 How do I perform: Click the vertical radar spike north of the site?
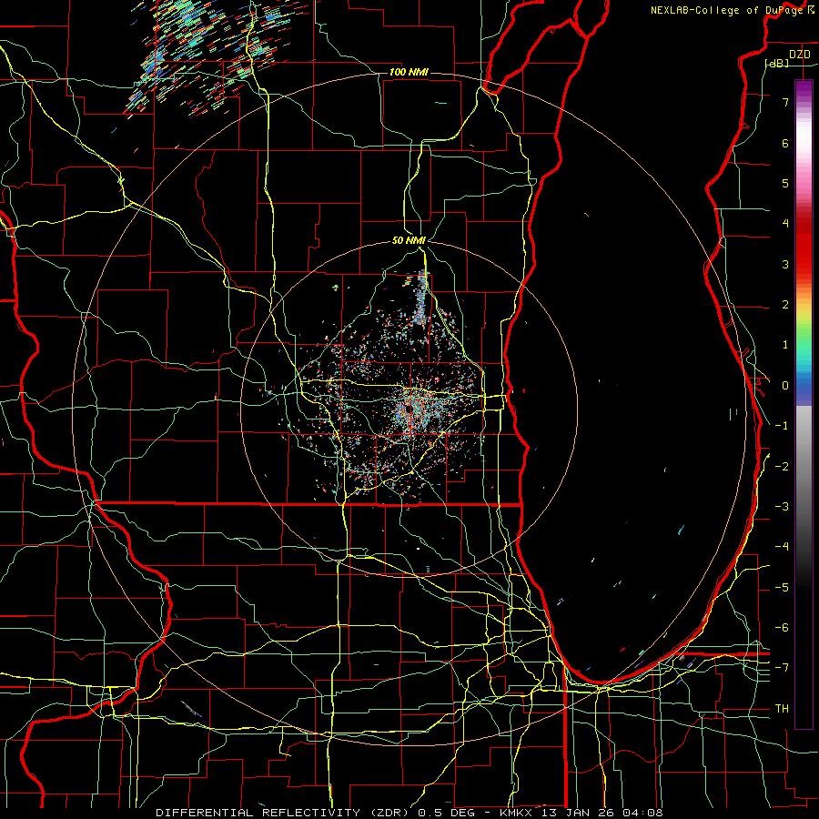click(421, 297)
